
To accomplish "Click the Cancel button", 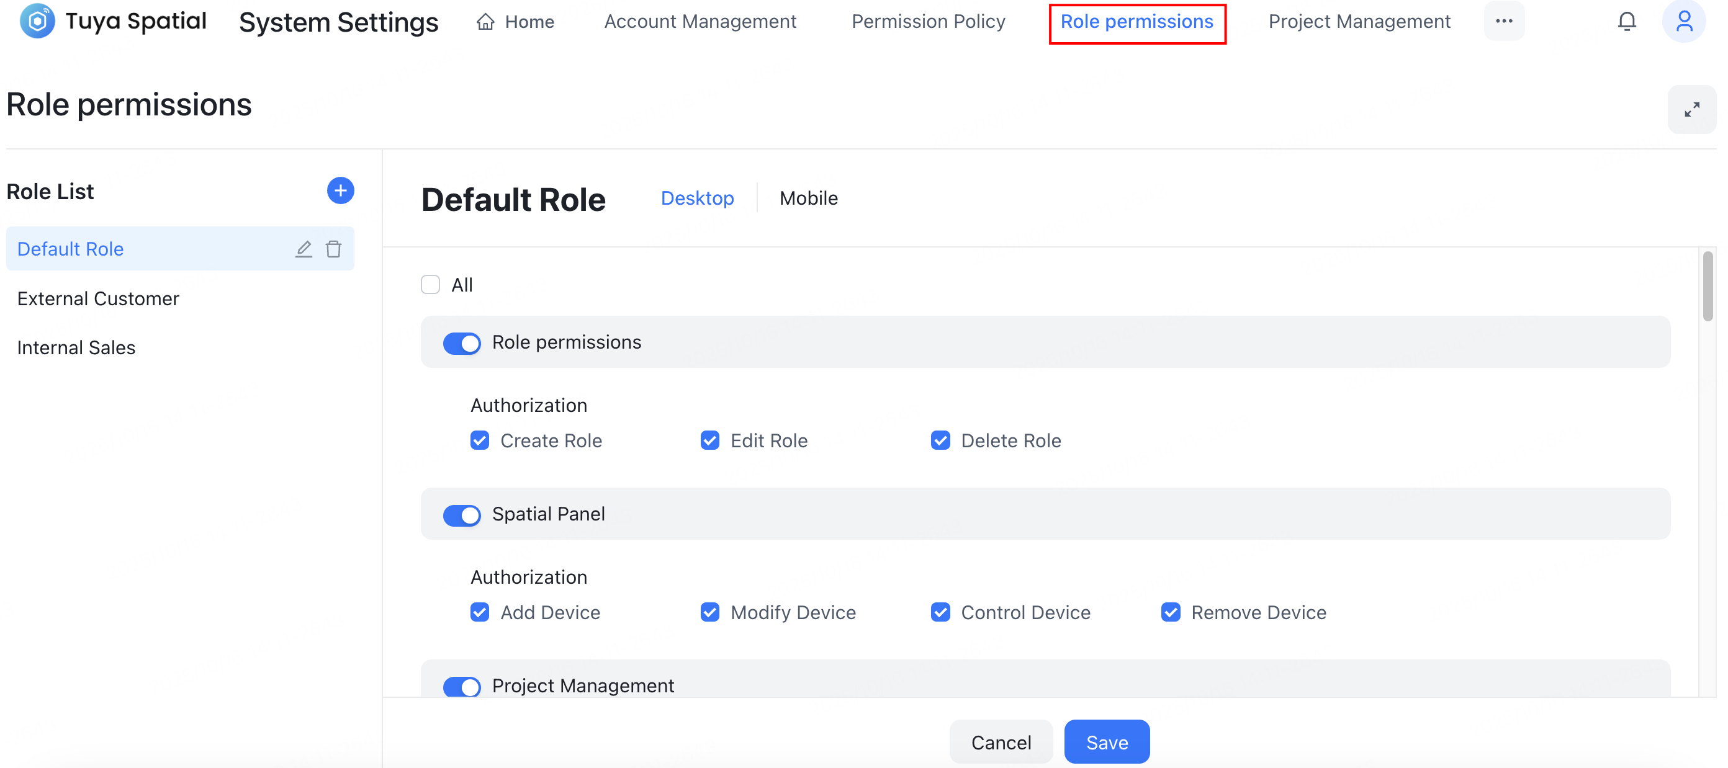I will (x=1000, y=741).
